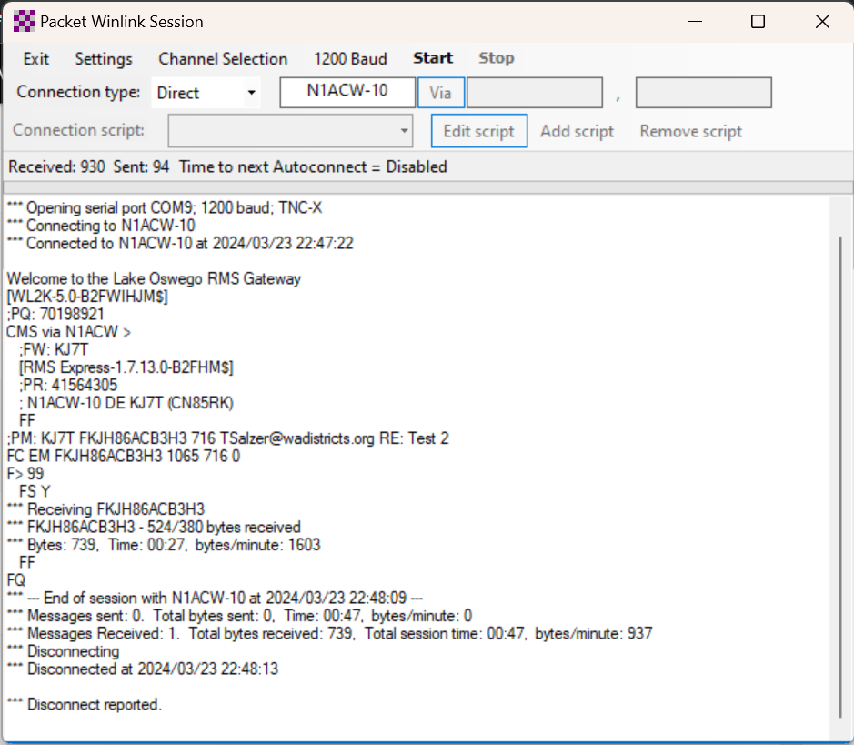
Task: Click the Via button
Action: (x=441, y=93)
